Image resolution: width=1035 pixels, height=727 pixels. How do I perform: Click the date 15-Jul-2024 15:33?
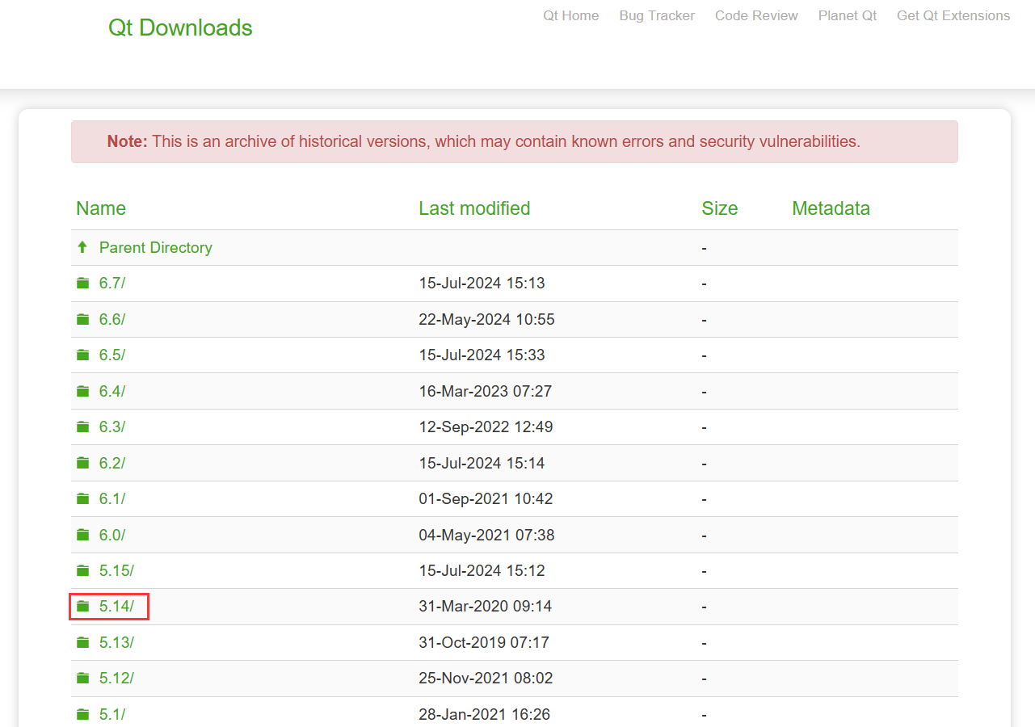(x=482, y=355)
